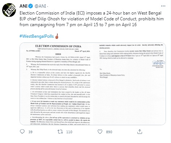Image resolution: width=171 pixels, height=143 pixels.
Task: Click the blue verified badge
Action: [x=31, y=6]
